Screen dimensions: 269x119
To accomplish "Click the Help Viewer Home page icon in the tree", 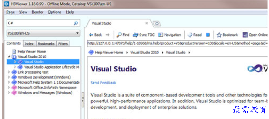I will [x=14, y=51].
